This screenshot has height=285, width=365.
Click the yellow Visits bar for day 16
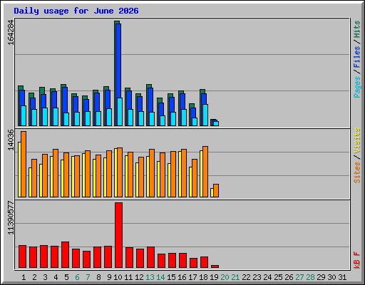click(180, 174)
